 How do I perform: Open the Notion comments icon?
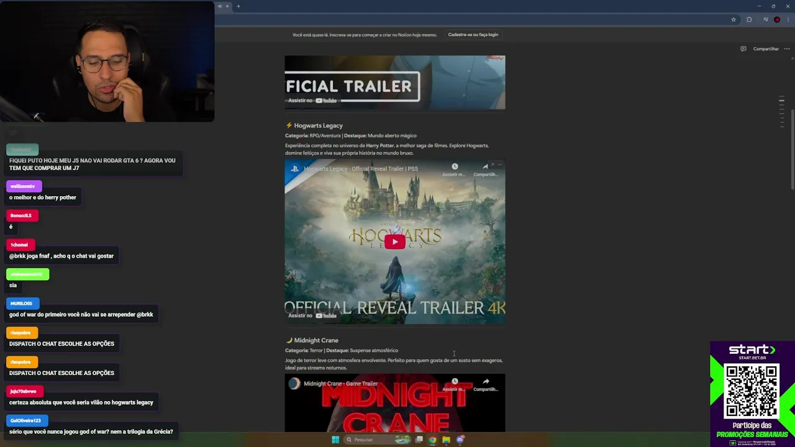[x=743, y=48]
